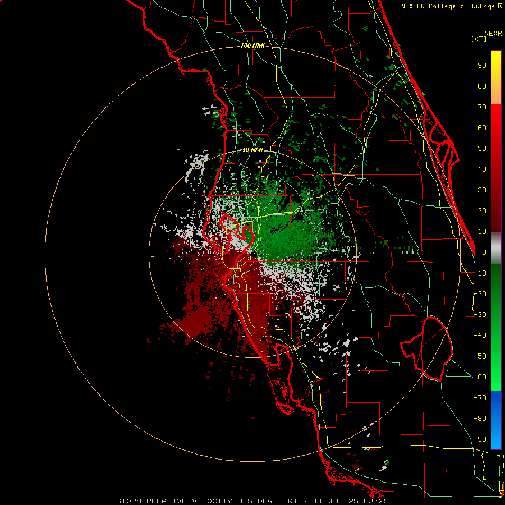Image resolution: width=505 pixels, height=505 pixels.
Task: Select the -90 value on the velocity scale
Action: (480, 439)
